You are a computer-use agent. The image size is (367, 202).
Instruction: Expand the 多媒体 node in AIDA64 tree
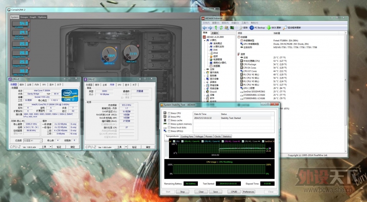point(204,82)
